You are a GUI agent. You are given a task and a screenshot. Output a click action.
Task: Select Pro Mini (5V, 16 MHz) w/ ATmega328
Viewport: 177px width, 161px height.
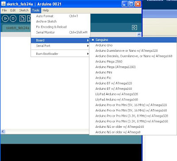pyautogui.click(x=133, y=105)
